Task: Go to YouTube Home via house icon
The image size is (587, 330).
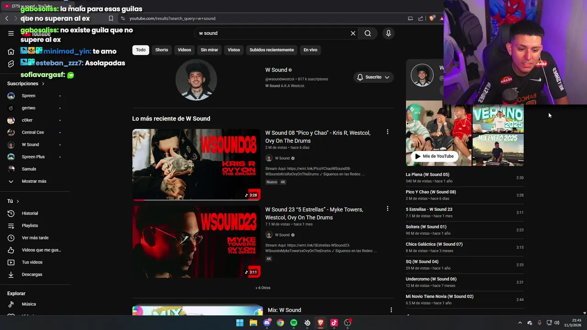Action: 11,51
